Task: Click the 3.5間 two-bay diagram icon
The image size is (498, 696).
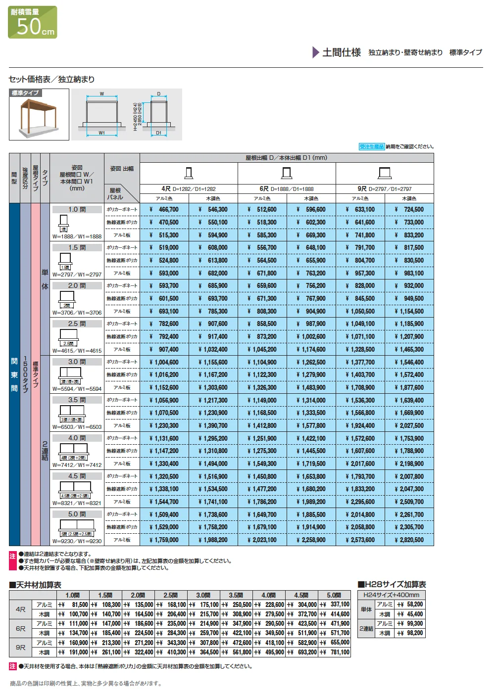Action: [x=72, y=414]
